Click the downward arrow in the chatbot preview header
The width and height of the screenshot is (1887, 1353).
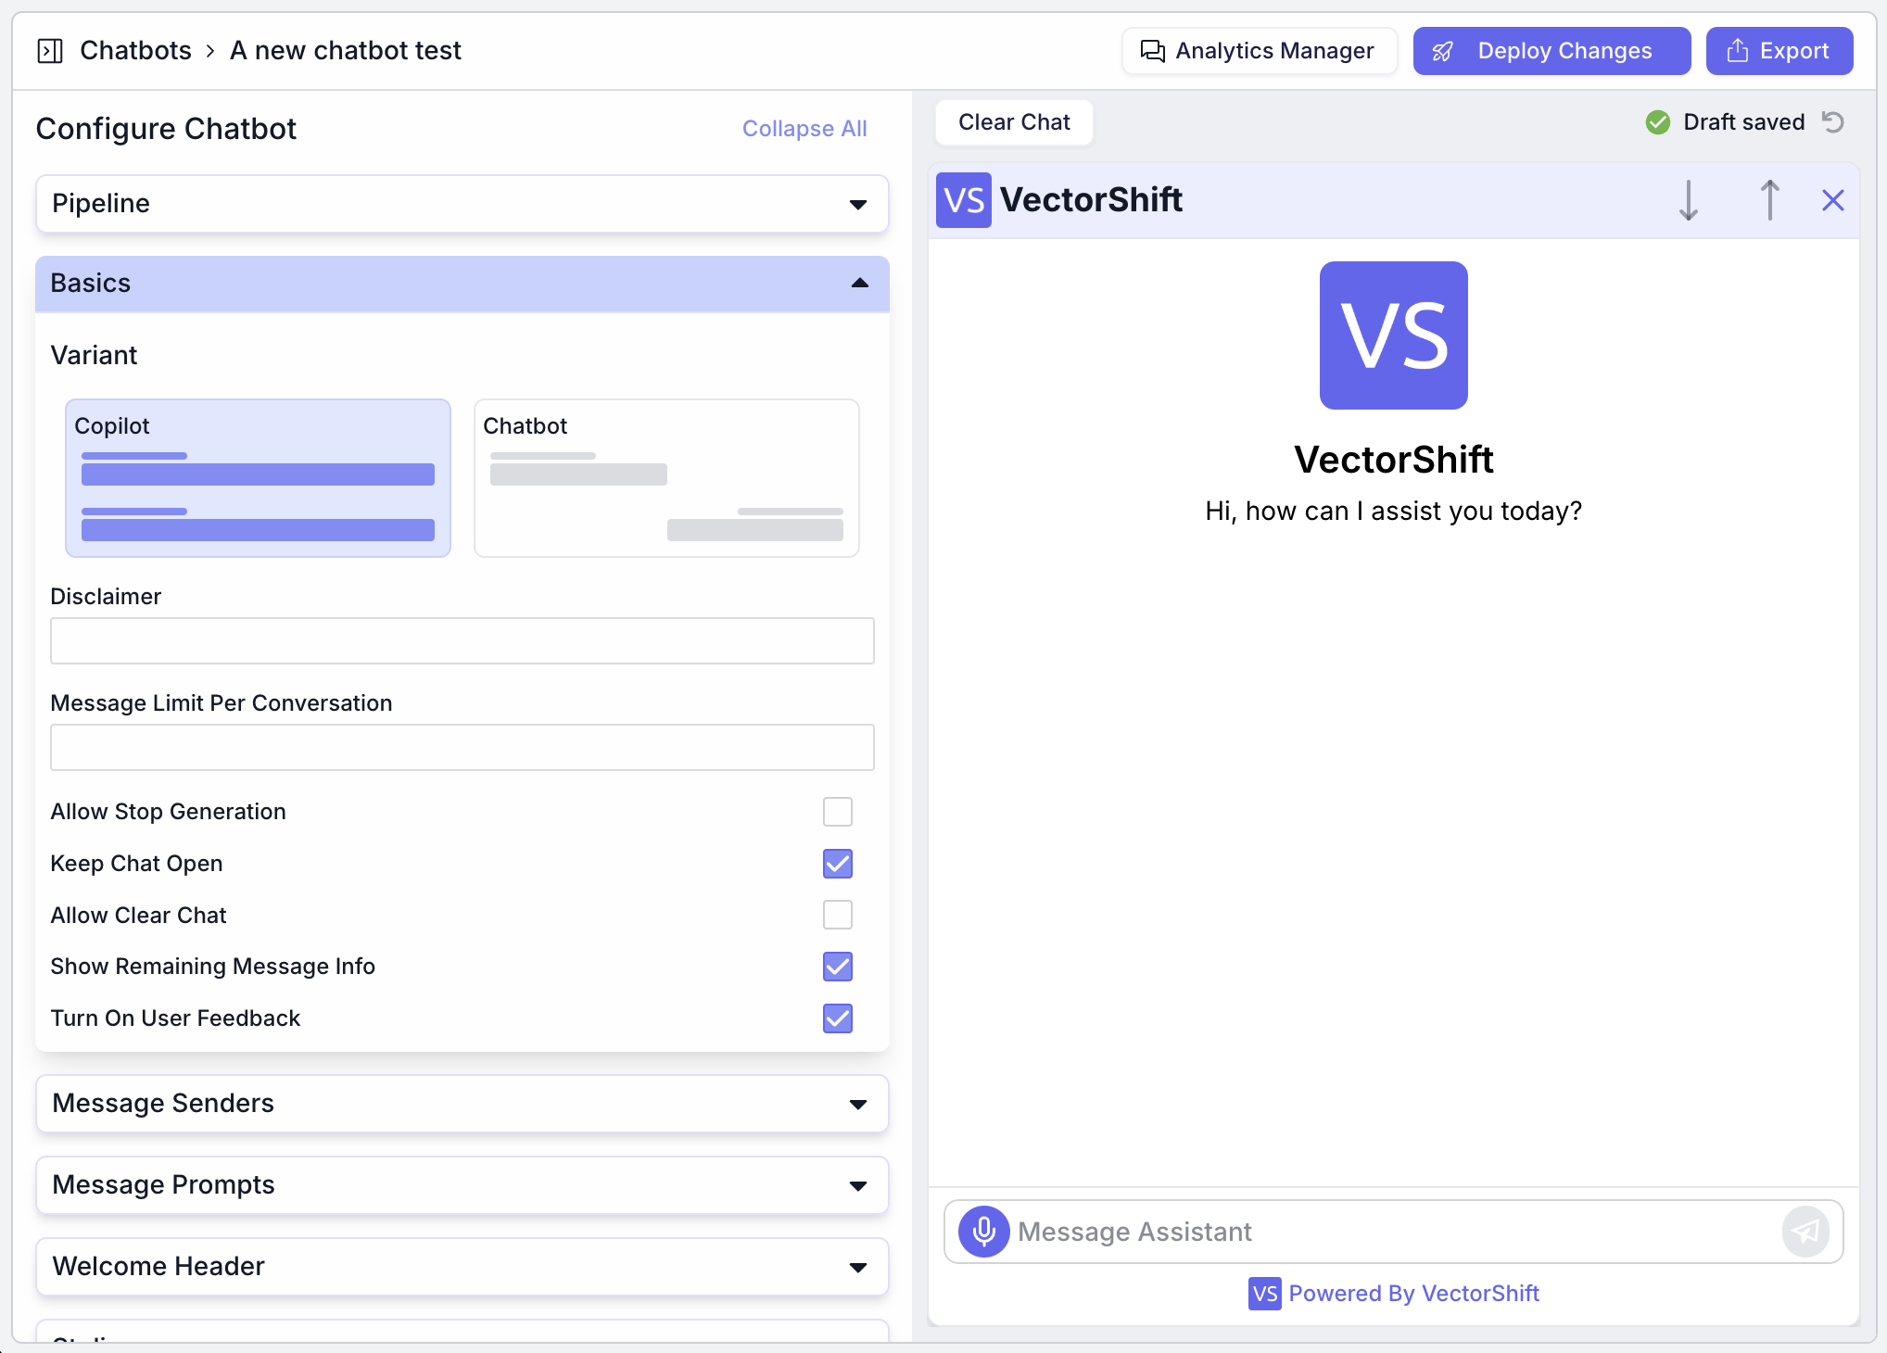(1689, 199)
